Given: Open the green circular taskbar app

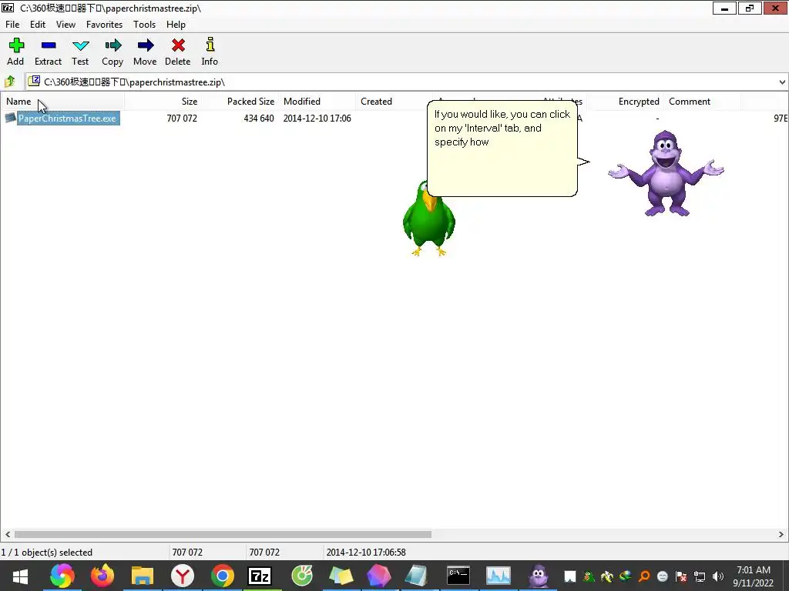Looking at the screenshot, I should click(302, 576).
